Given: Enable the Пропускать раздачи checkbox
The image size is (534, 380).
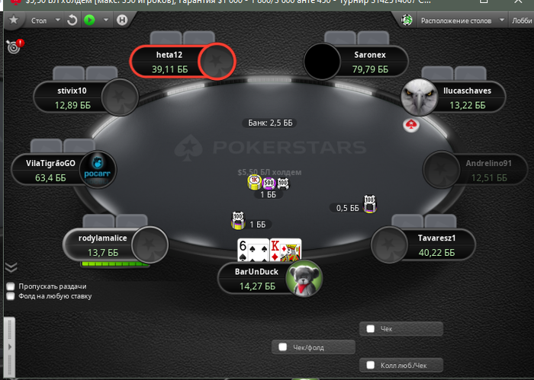Looking at the screenshot, I should (x=11, y=286).
